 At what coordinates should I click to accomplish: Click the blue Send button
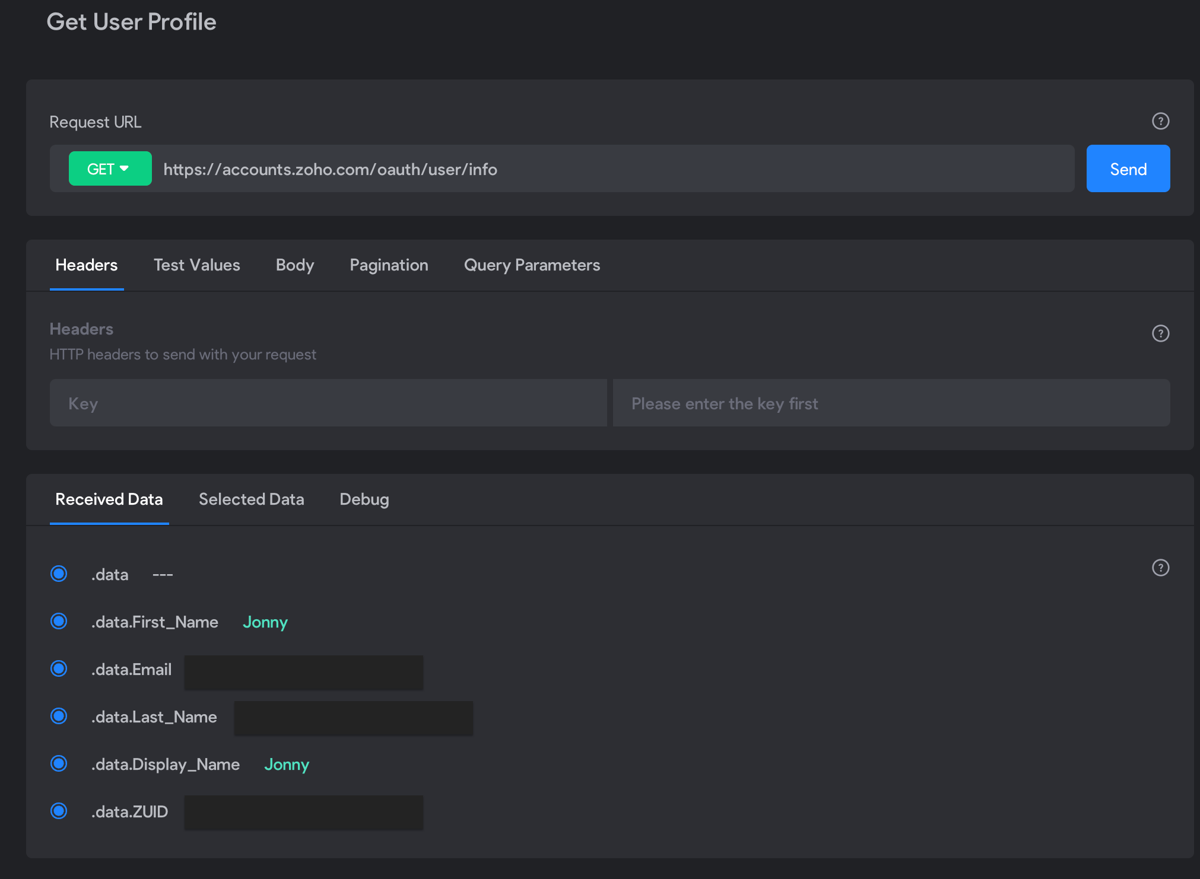(1128, 168)
